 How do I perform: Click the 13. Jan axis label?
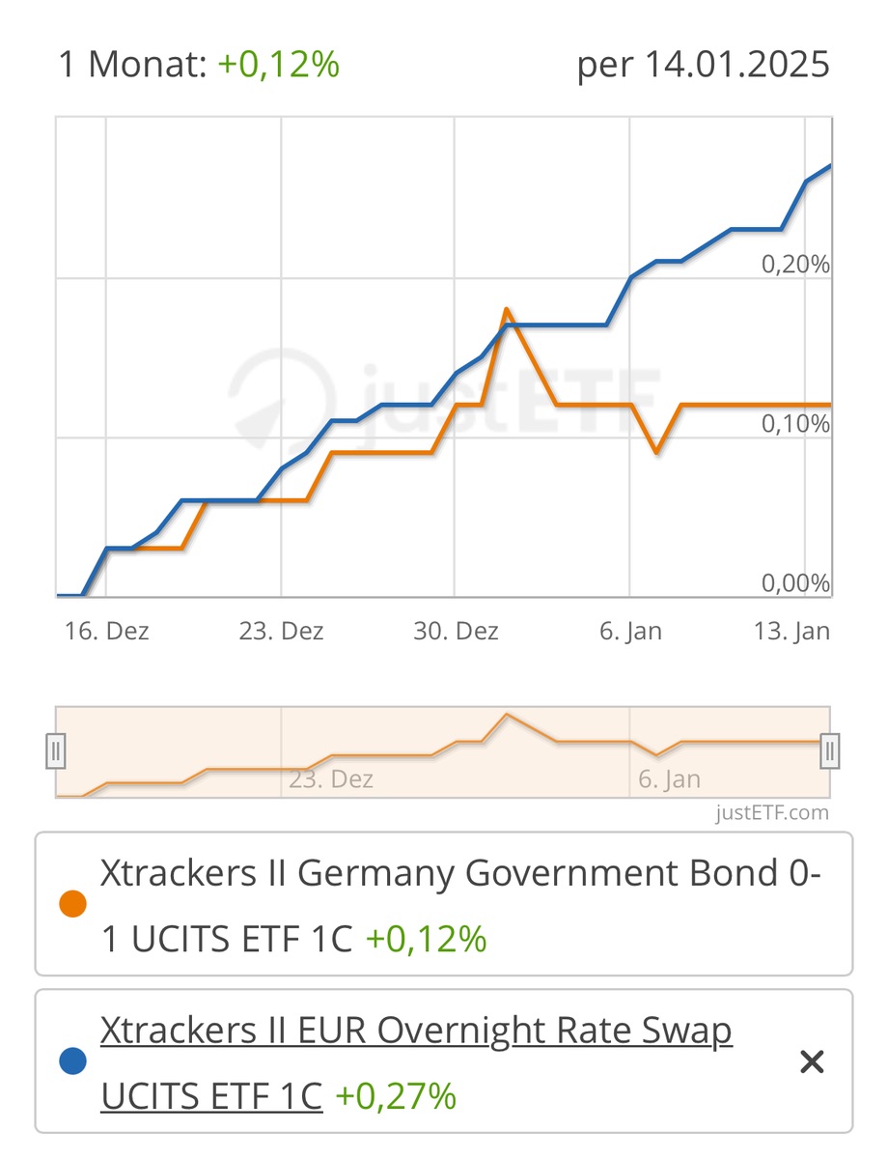point(791,632)
